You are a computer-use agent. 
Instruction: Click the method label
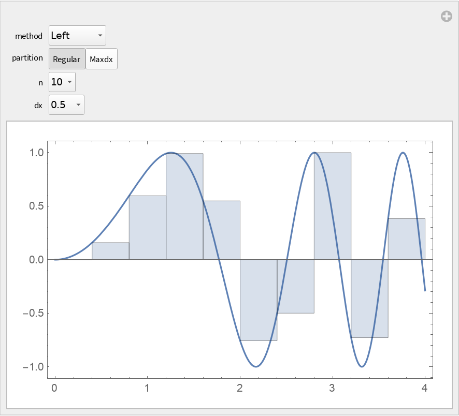(29, 36)
